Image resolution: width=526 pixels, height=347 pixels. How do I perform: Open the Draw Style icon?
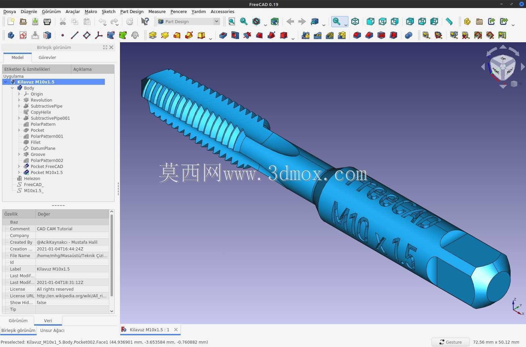pyautogui.click(x=256, y=22)
